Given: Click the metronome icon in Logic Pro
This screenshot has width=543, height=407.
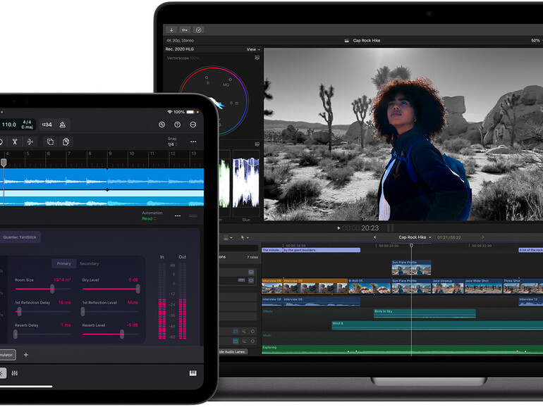Looking at the screenshot, I should (62, 125).
